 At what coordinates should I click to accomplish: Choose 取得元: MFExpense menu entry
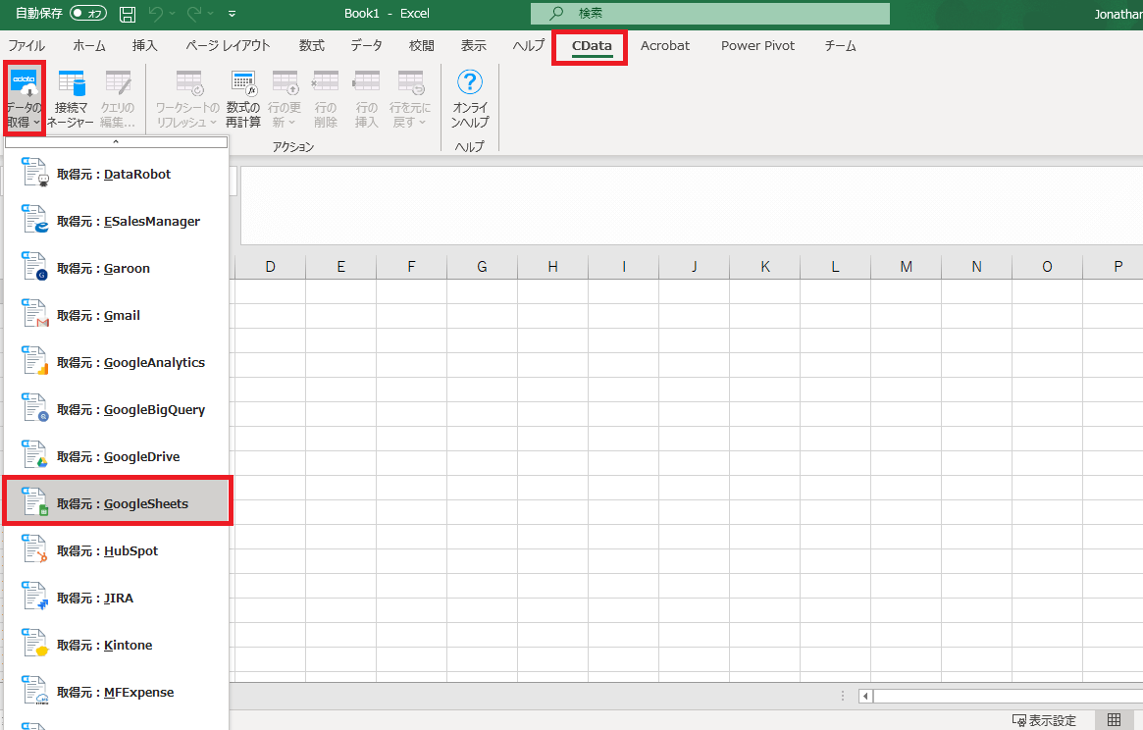click(x=117, y=692)
